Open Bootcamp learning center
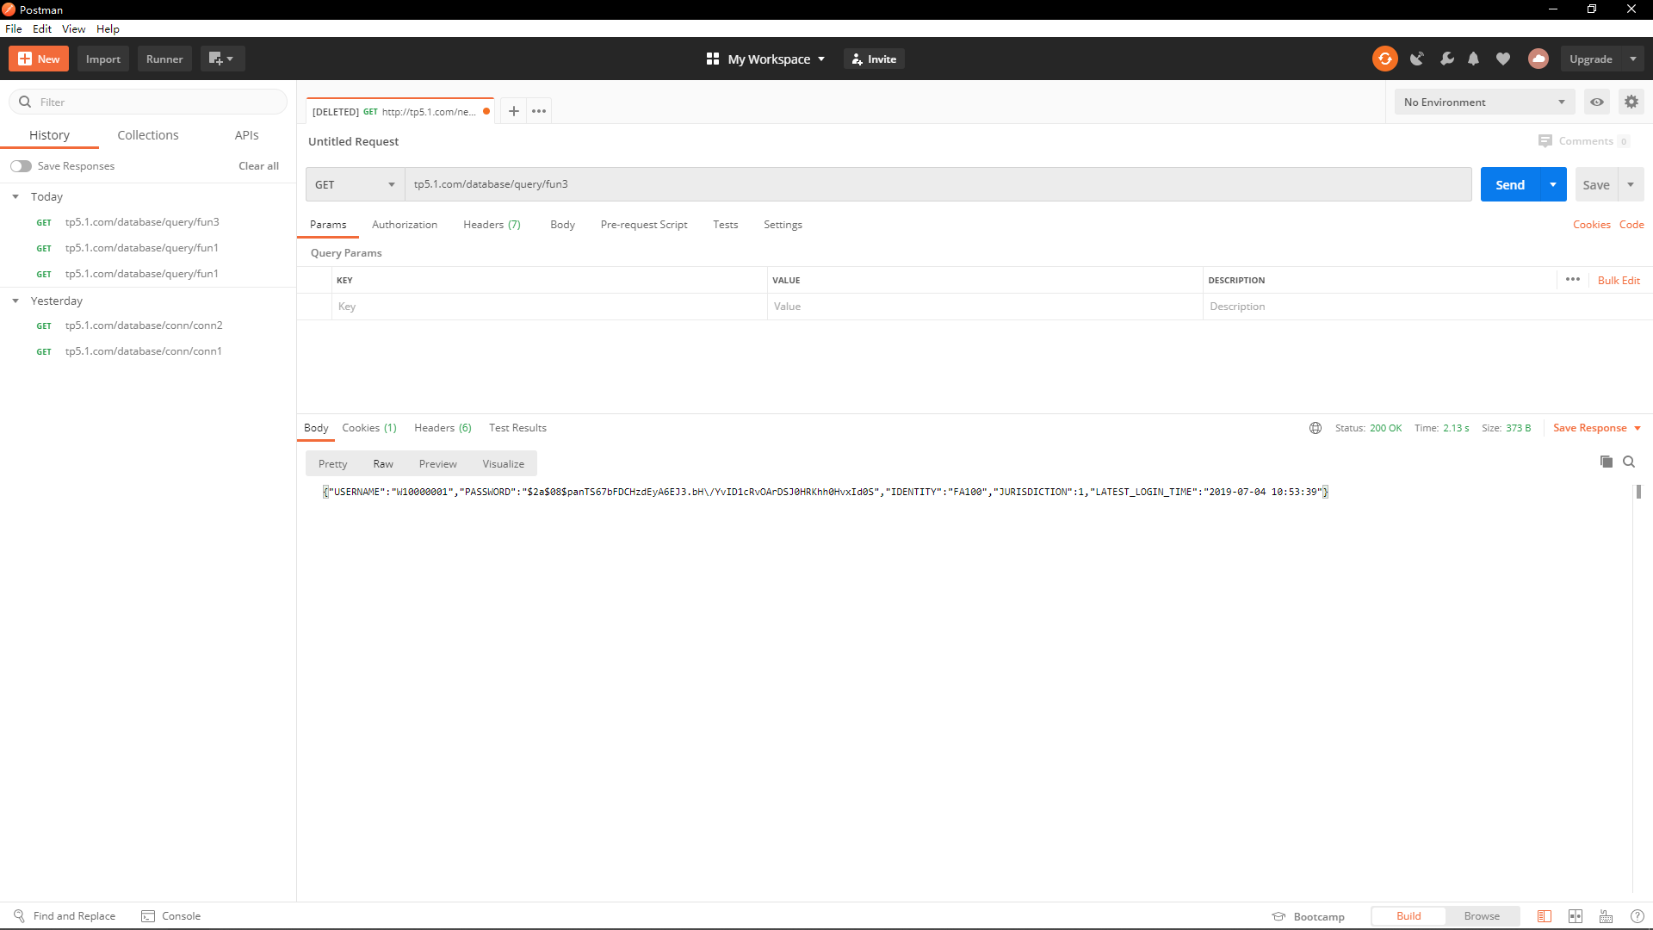Viewport: 1653px width, 930px height. pyautogui.click(x=1308, y=916)
